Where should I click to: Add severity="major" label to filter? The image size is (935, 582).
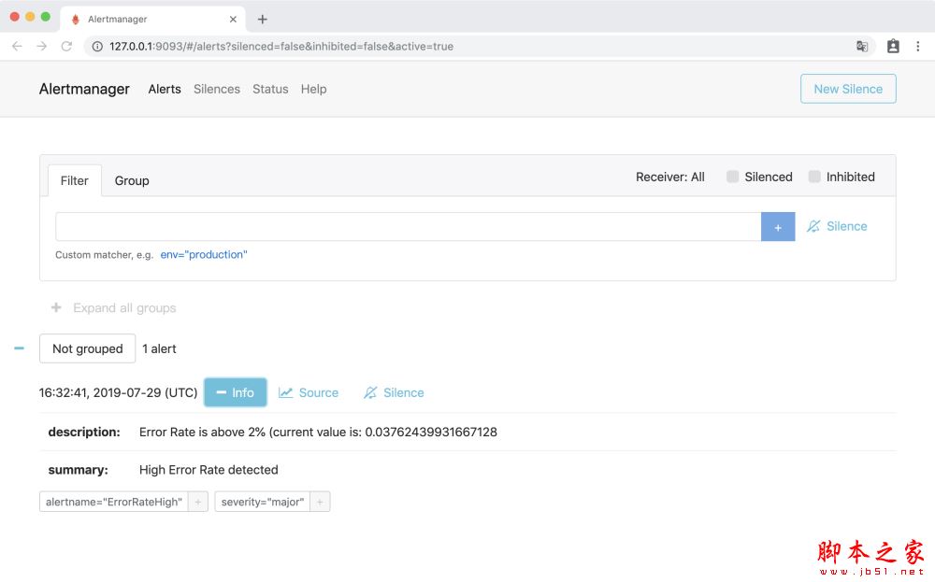pos(320,502)
